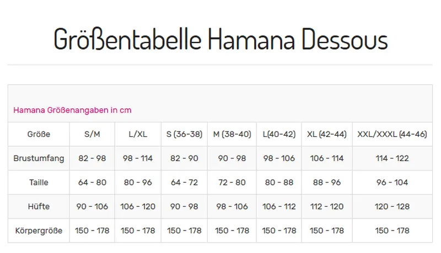Click the Taille row label
The image size is (441, 253).
click(x=39, y=183)
